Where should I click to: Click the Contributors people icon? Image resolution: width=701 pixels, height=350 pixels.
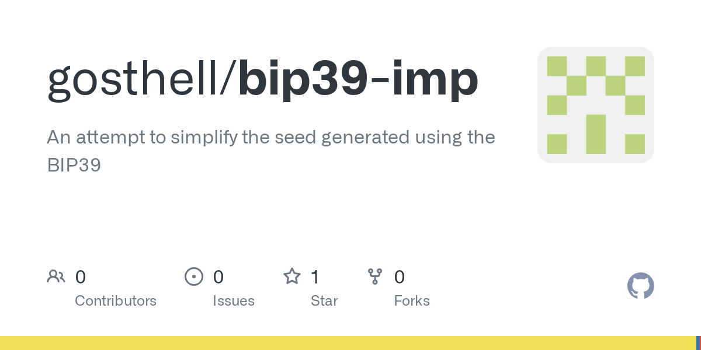pyautogui.click(x=55, y=276)
